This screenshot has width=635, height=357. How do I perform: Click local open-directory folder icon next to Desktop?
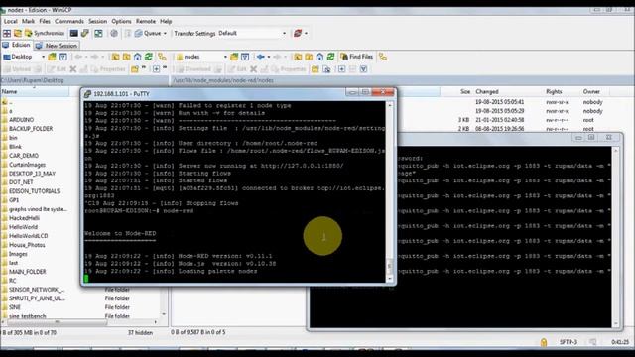pyautogui.click(x=52, y=57)
